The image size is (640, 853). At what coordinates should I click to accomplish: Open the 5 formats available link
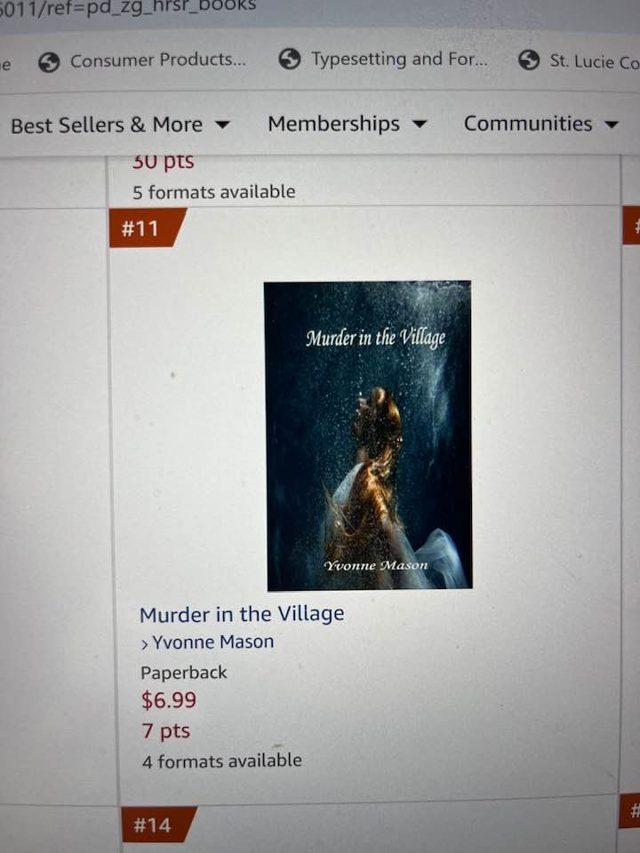coord(214,192)
